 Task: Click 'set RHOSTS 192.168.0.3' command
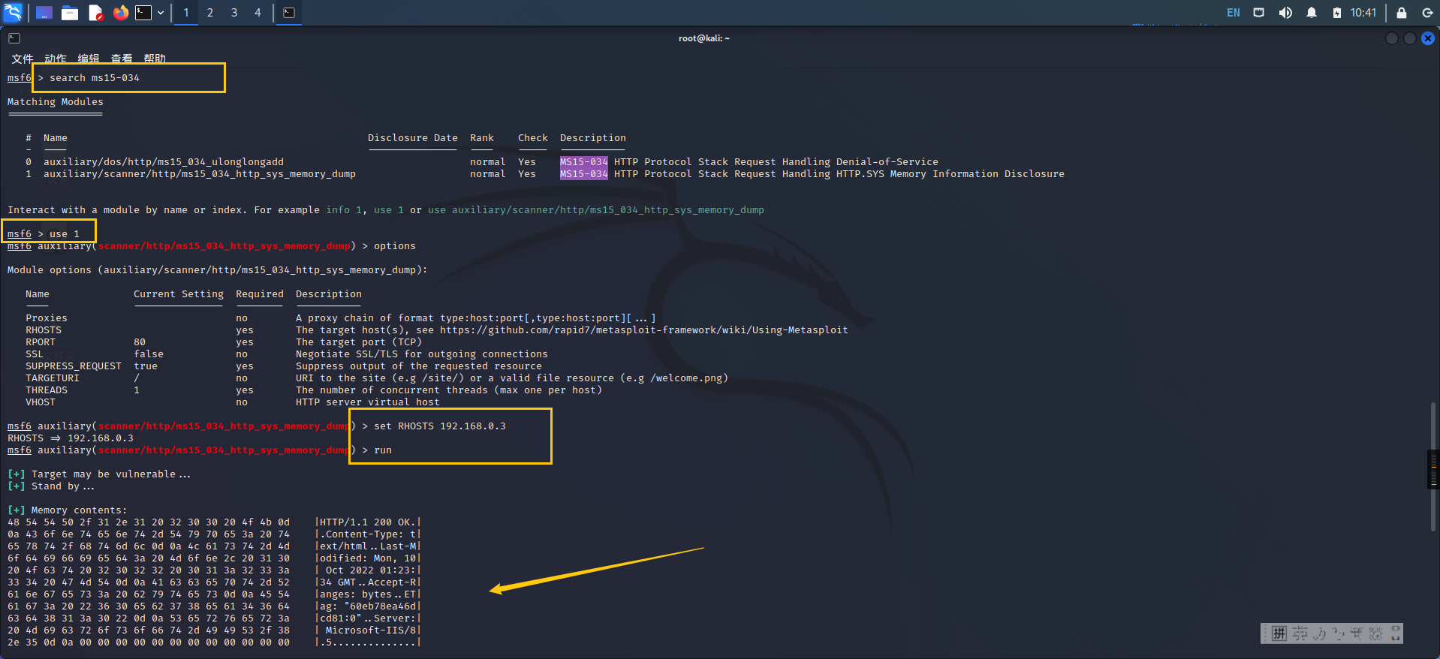(x=440, y=426)
